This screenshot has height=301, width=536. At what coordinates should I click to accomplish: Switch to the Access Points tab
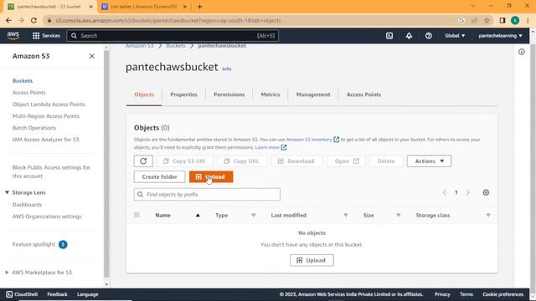[x=363, y=94]
